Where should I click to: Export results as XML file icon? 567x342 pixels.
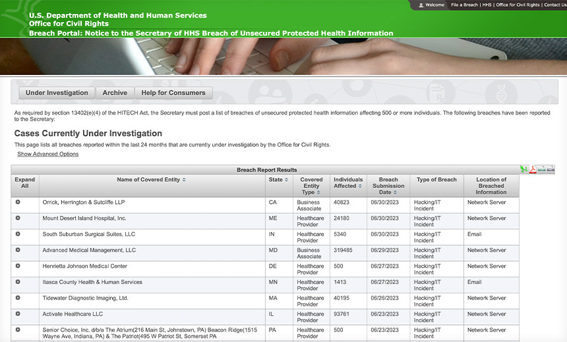551,169
